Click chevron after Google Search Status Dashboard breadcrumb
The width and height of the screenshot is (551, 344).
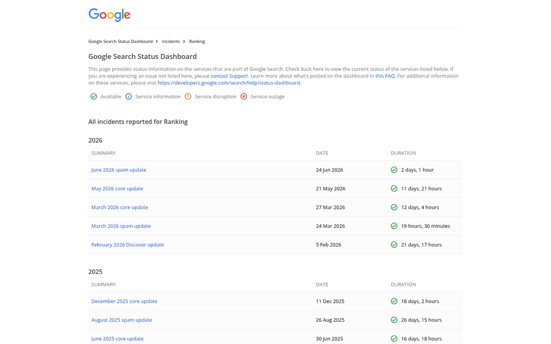coord(157,41)
